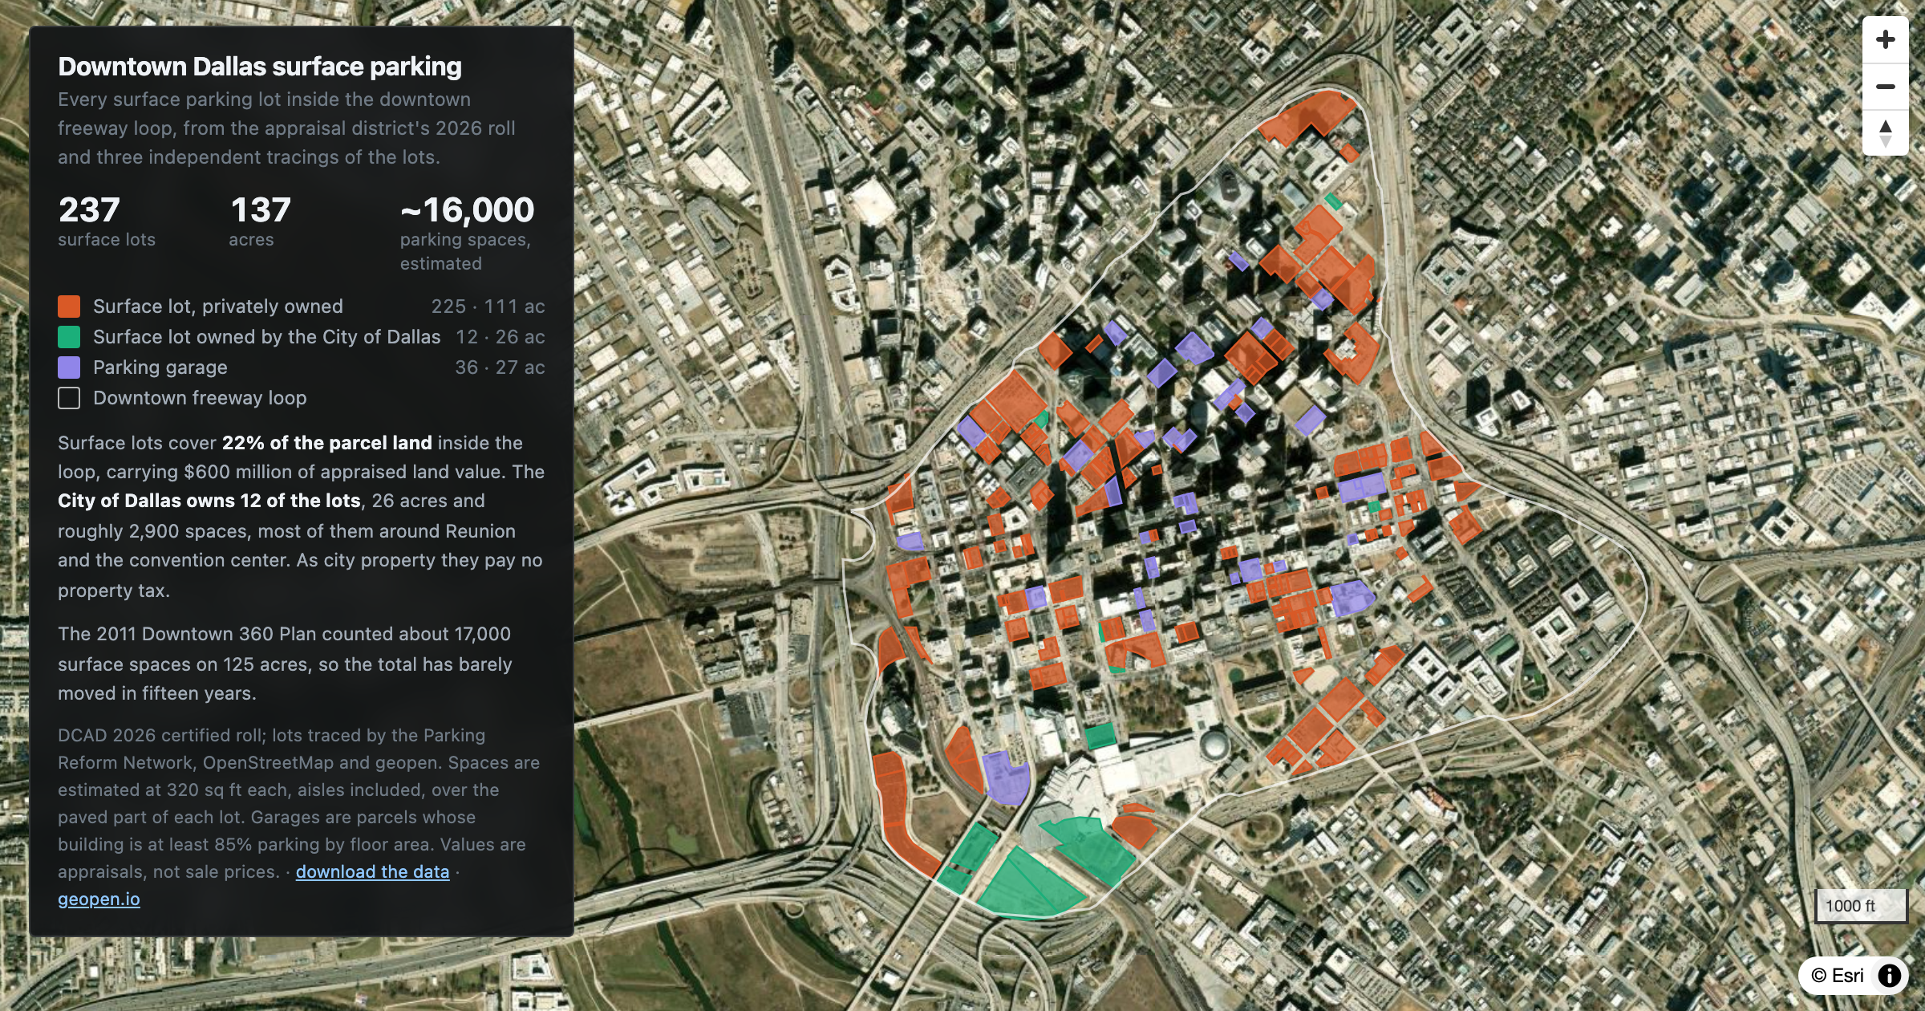
Task: Click 'Every surface parking lot' intro paragraph
Action: 286,128
